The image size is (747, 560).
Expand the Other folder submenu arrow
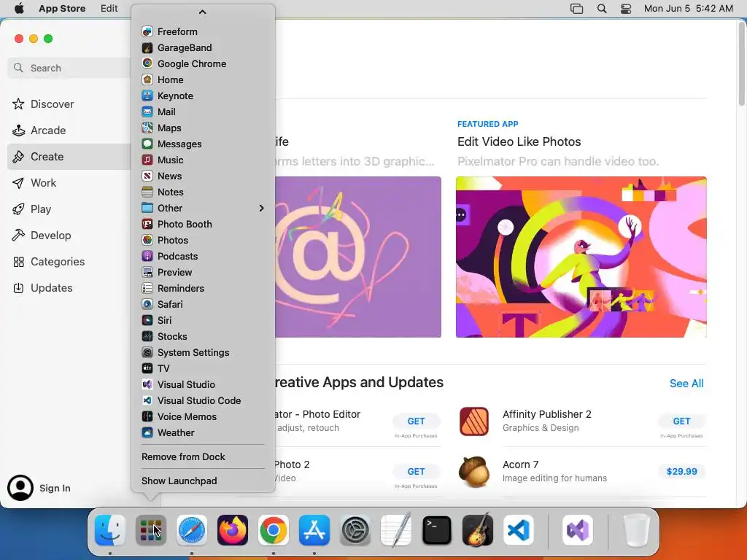pos(261,208)
